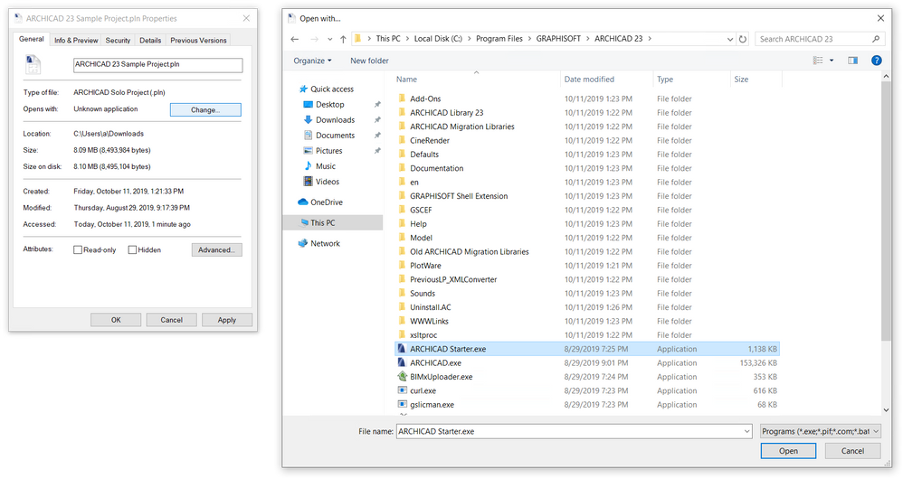The width and height of the screenshot is (903, 479).
Task: Expand the Organize dropdown menu
Action: (x=312, y=61)
